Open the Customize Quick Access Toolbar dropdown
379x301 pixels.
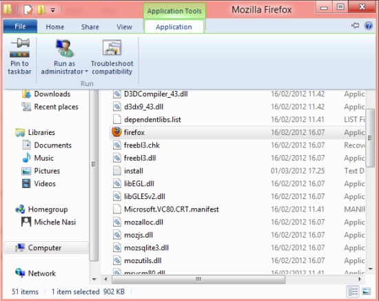click(x=52, y=10)
